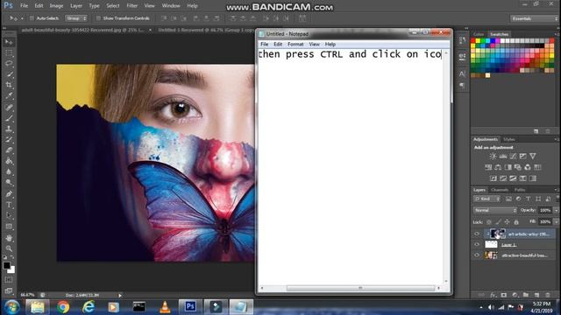Screen dimensions: 561x315
Task: Toggle filter for pixel layers
Action: [x=508, y=199]
